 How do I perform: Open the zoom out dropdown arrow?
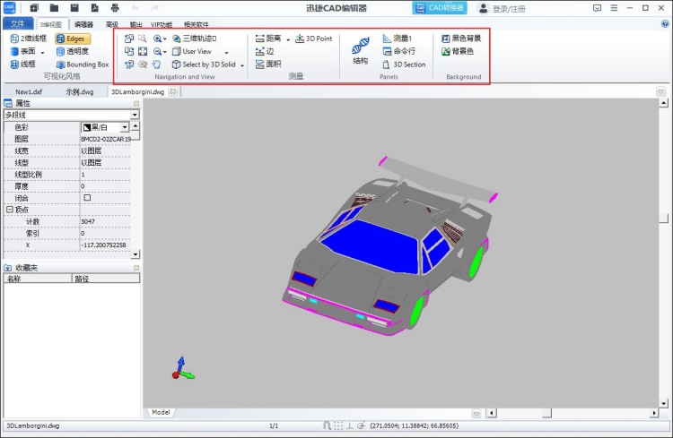(x=165, y=52)
